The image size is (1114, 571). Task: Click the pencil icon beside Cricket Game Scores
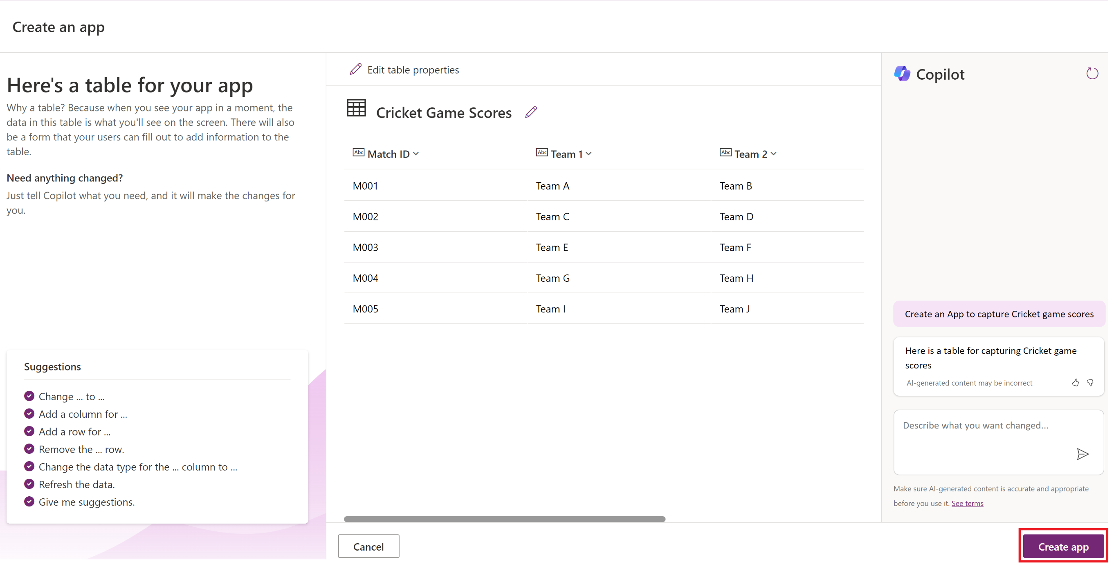pyautogui.click(x=531, y=112)
